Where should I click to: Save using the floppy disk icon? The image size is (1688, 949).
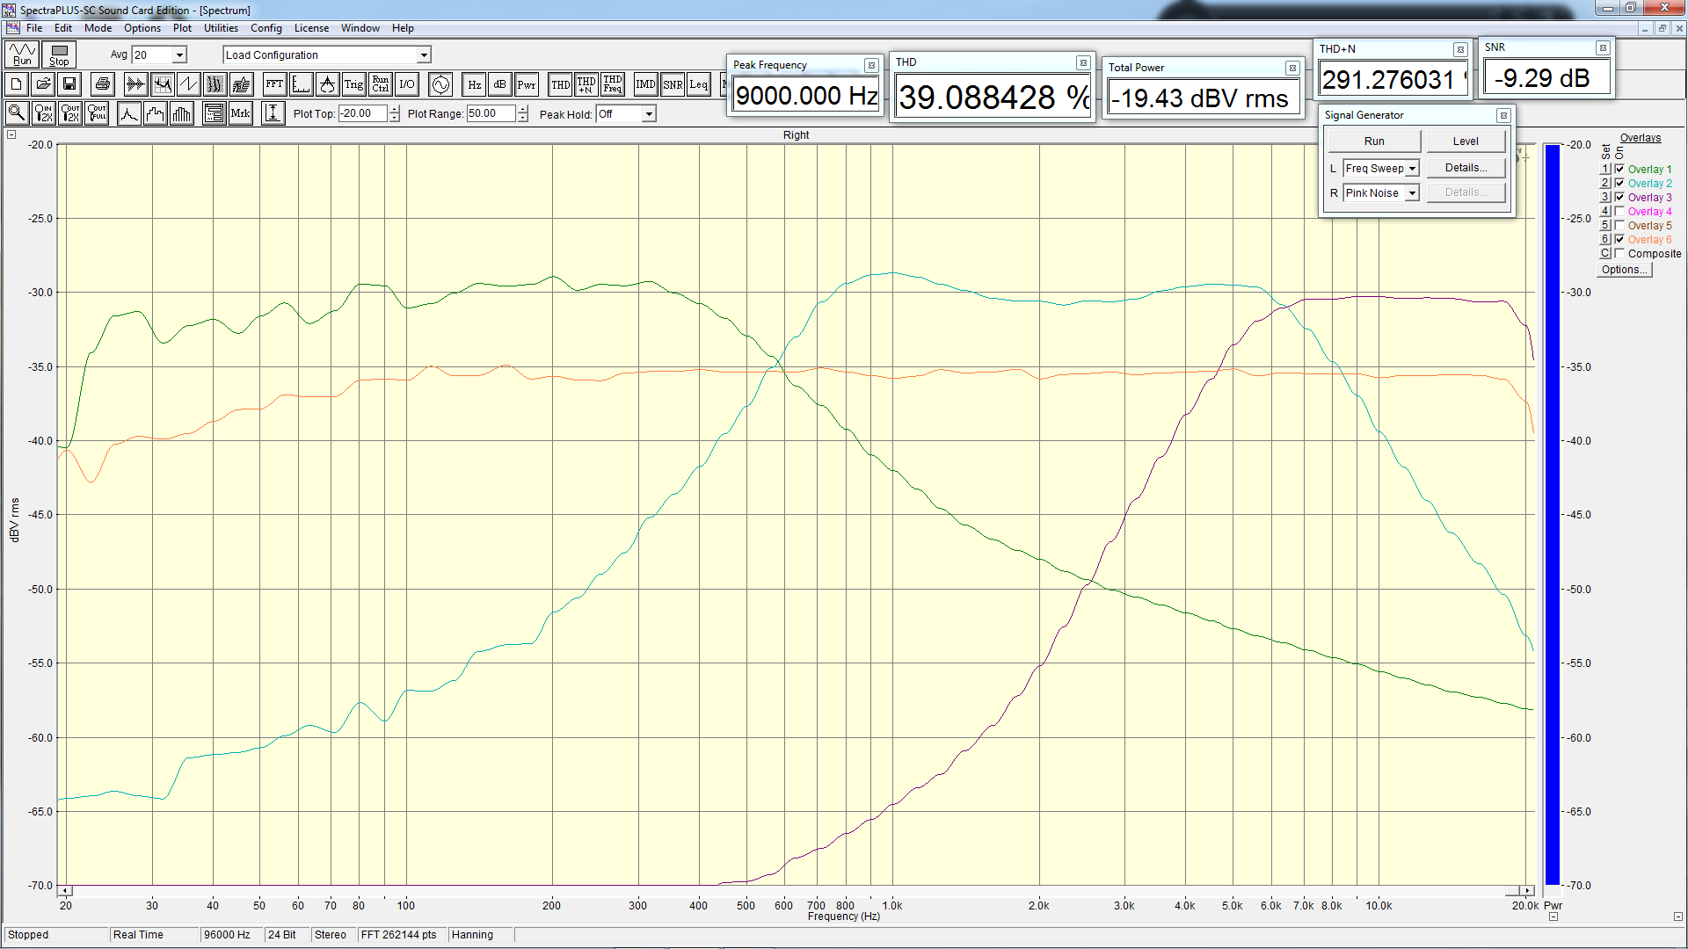tap(69, 84)
